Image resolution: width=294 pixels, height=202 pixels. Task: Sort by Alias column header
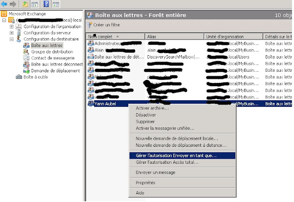(x=175, y=37)
